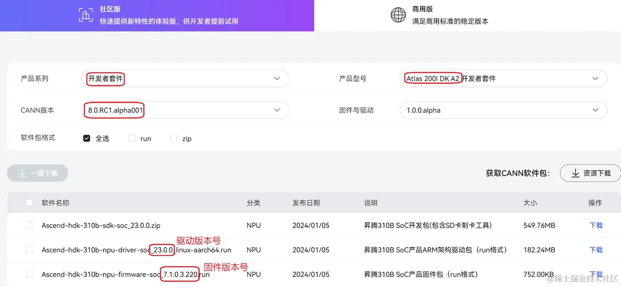Click the 获取CANN软件包 label
The height and width of the screenshot is (286, 621).
518,173
